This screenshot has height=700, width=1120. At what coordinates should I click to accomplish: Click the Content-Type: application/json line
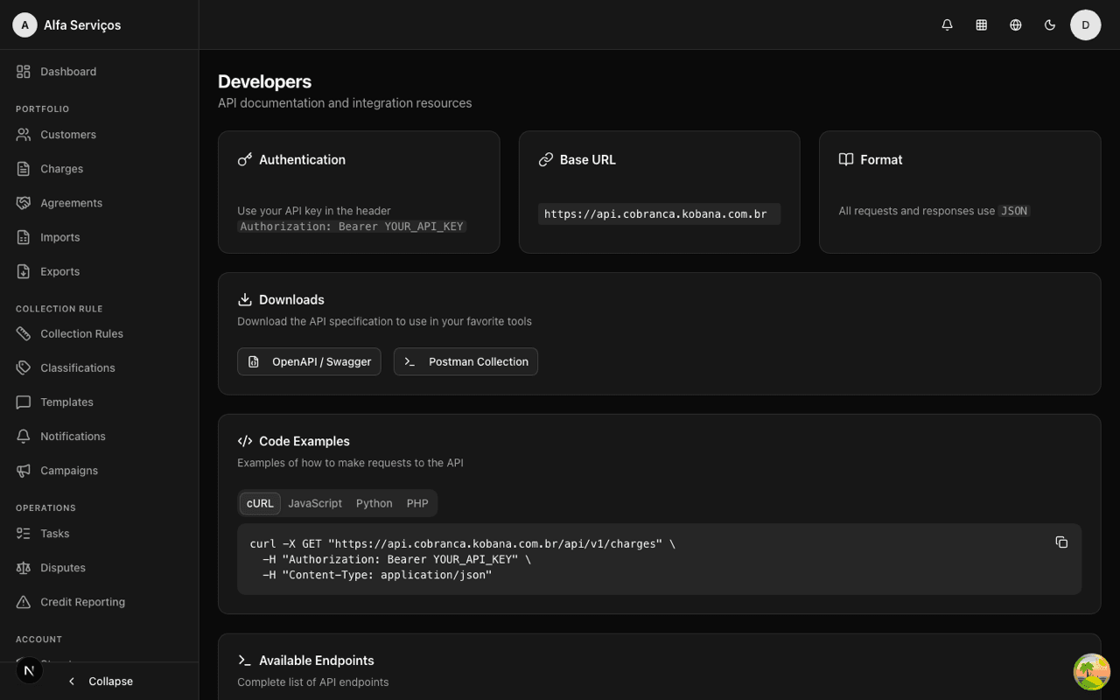click(377, 575)
